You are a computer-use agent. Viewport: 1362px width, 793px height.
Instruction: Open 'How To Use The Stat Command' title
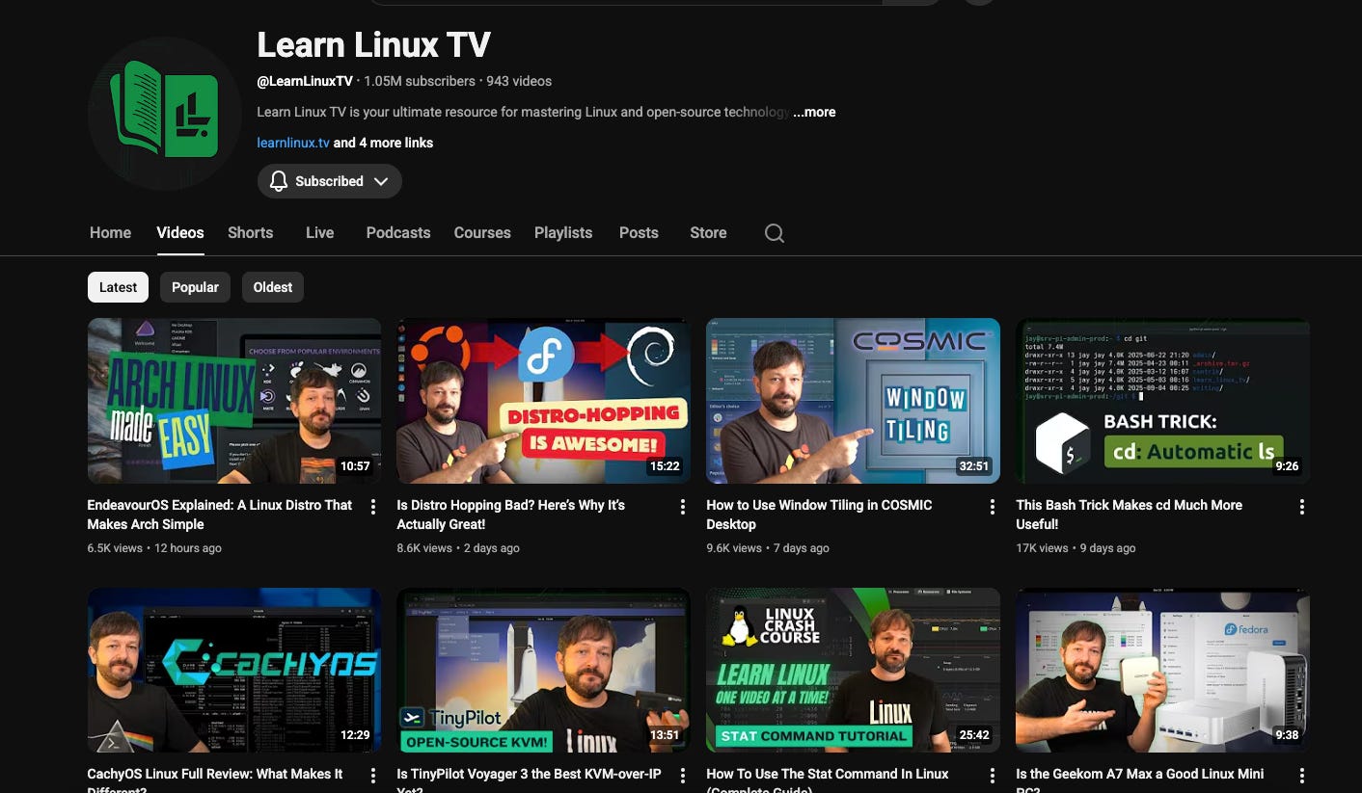pyautogui.click(x=828, y=779)
